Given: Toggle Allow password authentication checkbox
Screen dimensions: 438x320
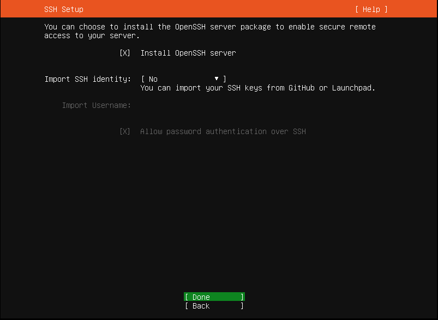Looking at the screenshot, I should 124,131.
